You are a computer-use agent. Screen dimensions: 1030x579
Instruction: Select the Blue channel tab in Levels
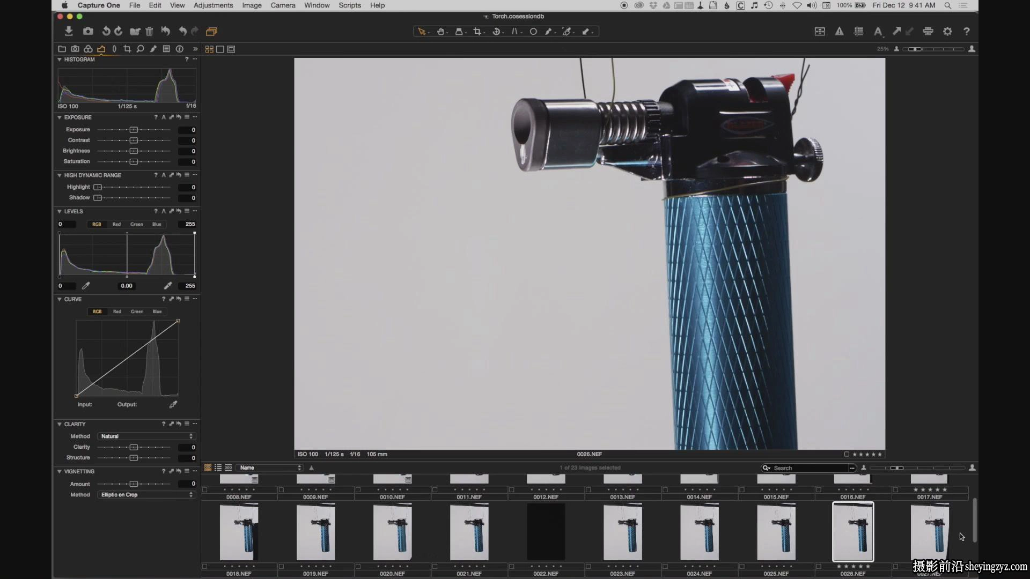click(x=157, y=224)
